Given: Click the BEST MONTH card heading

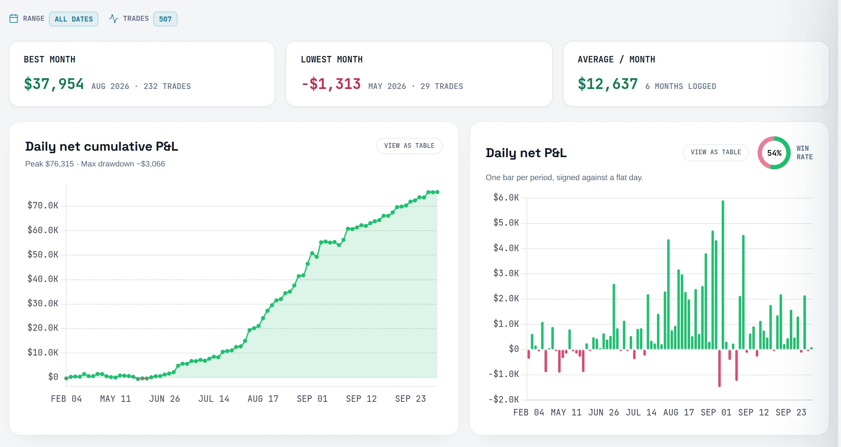Looking at the screenshot, I should [x=50, y=60].
